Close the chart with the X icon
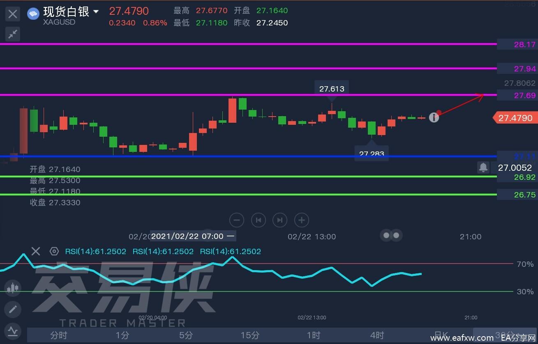The image size is (538, 344). (13, 14)
